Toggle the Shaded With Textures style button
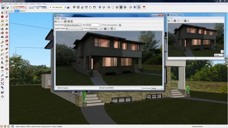The width and height of the screenshot is (228, 128). point(121,7)
